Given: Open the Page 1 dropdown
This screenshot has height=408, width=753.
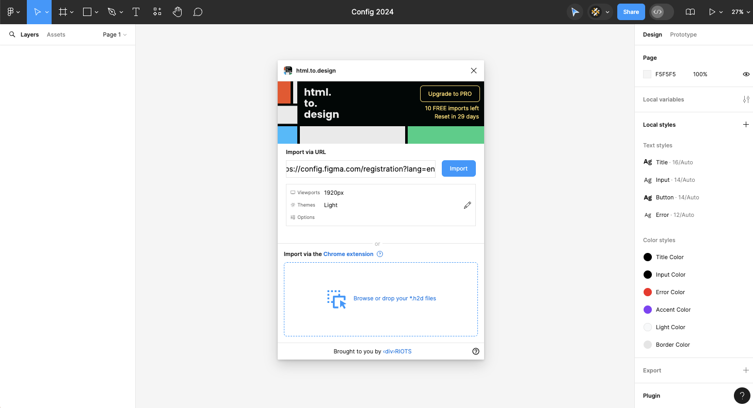Looking at the screenshot, I should point(115,35).
